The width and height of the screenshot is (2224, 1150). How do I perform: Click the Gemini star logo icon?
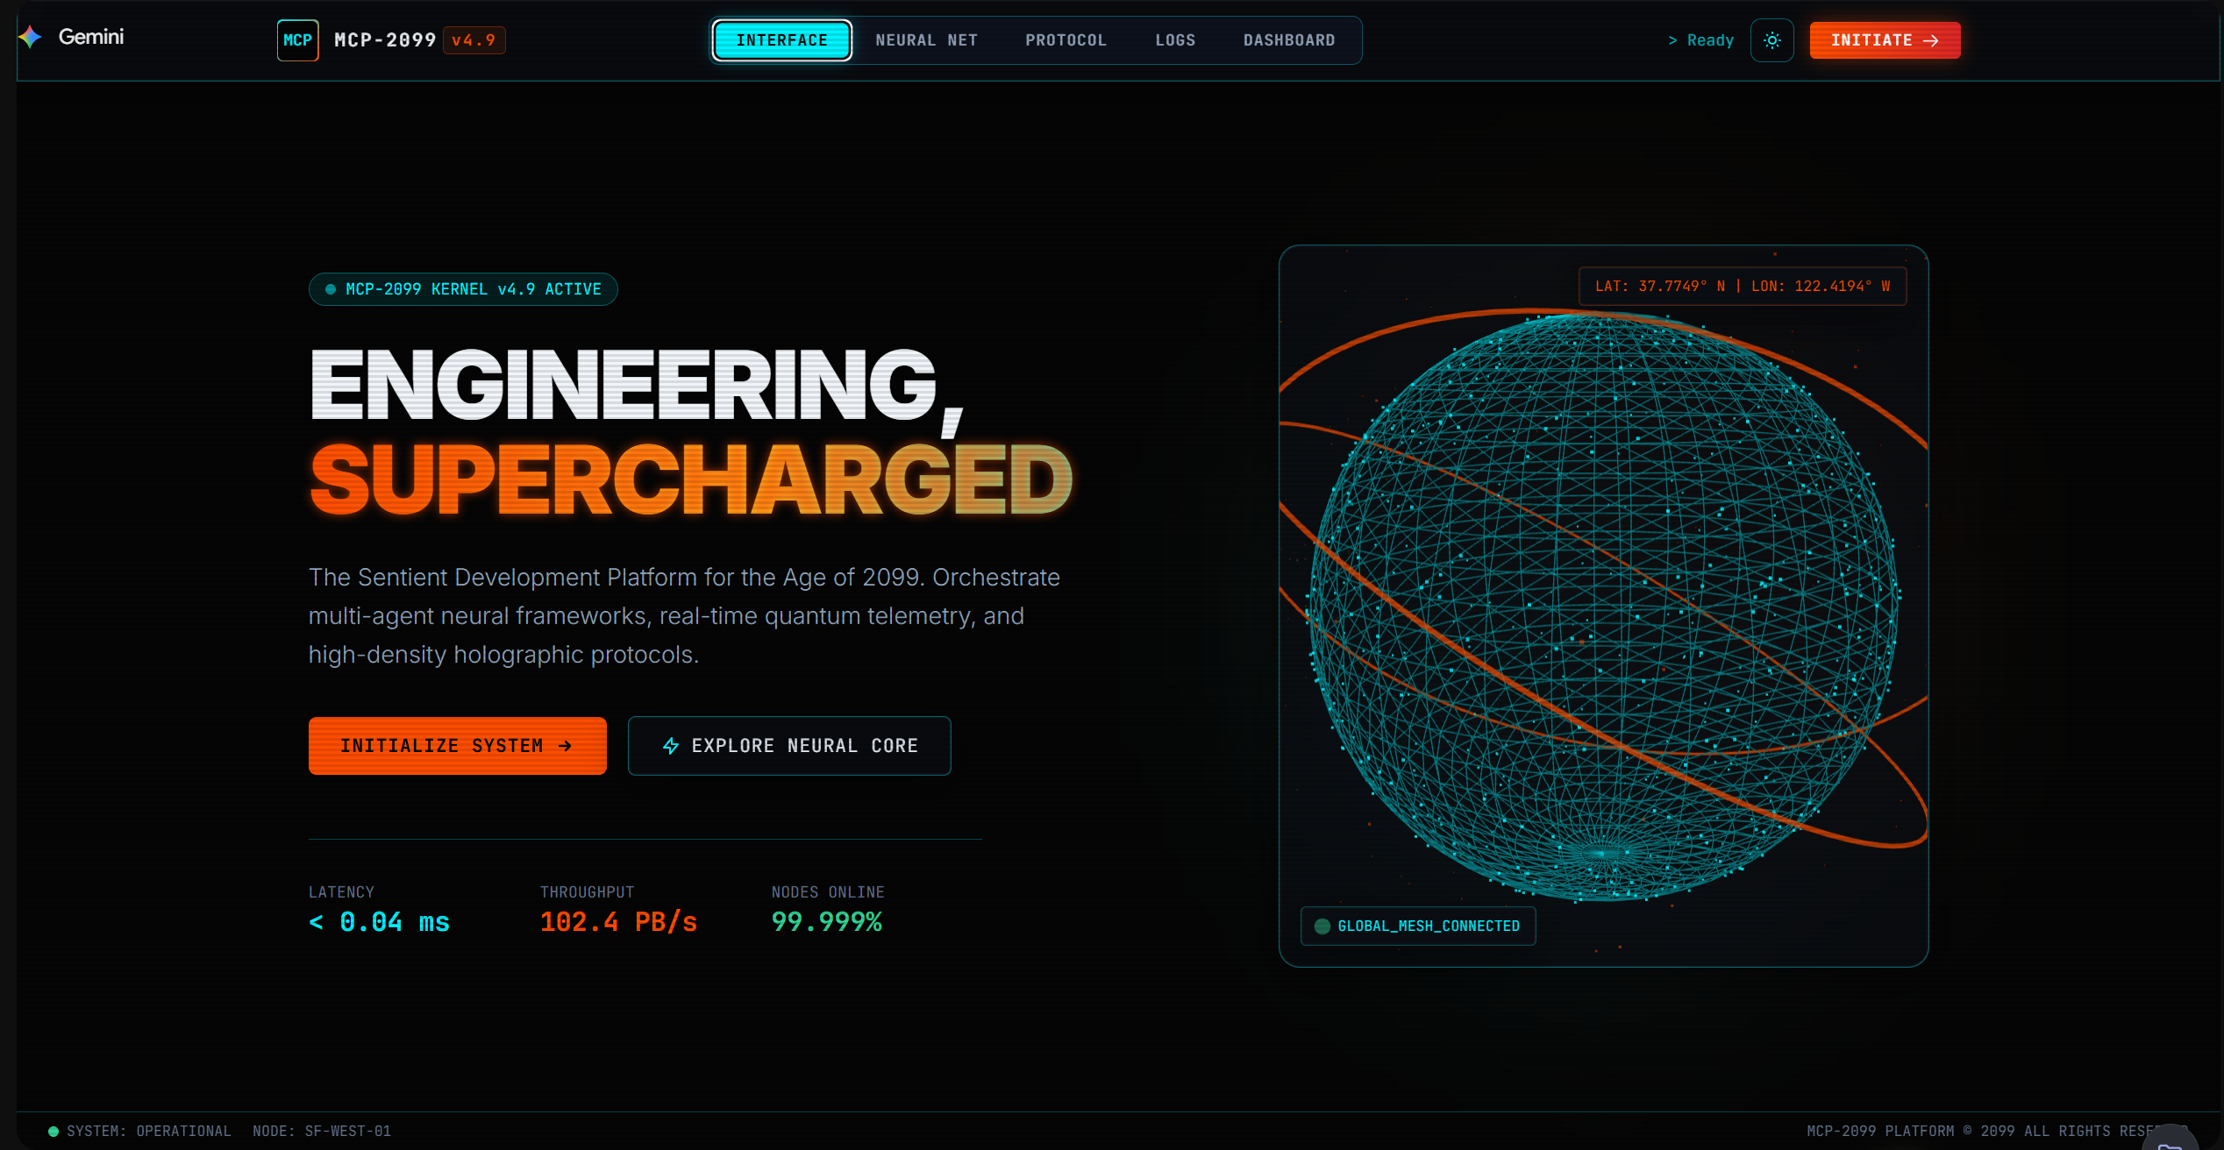point(31,37)
